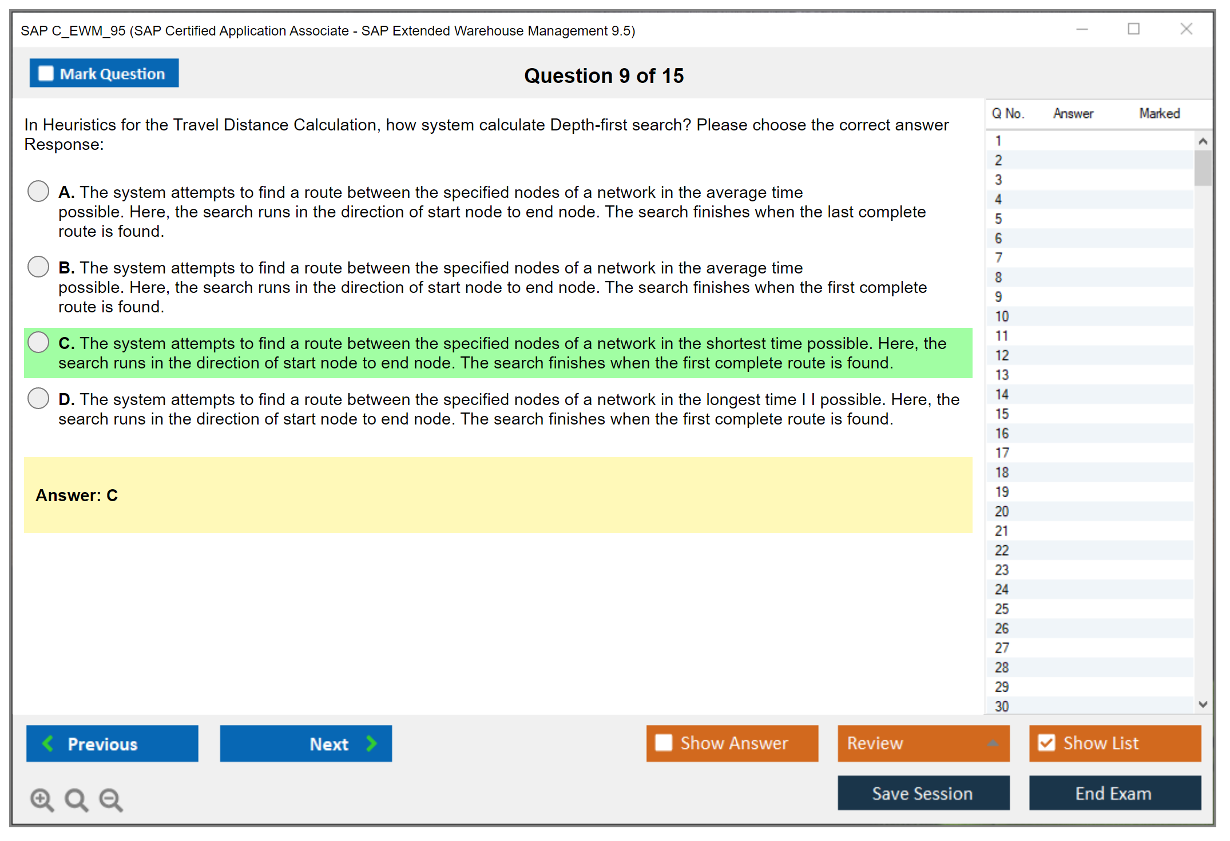This screenshot has width=1230, height=841.
Task: Expand the Review dropdown menu
Action: pos(993,743)
